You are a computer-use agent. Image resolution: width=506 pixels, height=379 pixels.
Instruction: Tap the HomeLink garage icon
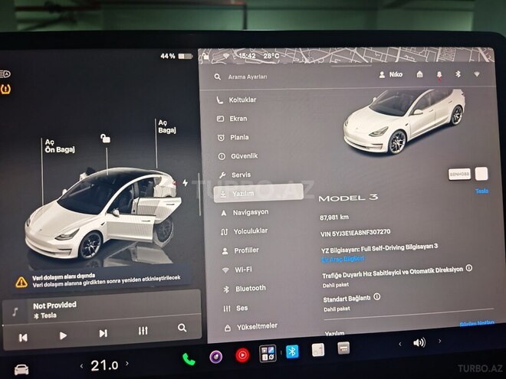coord(419,74)
